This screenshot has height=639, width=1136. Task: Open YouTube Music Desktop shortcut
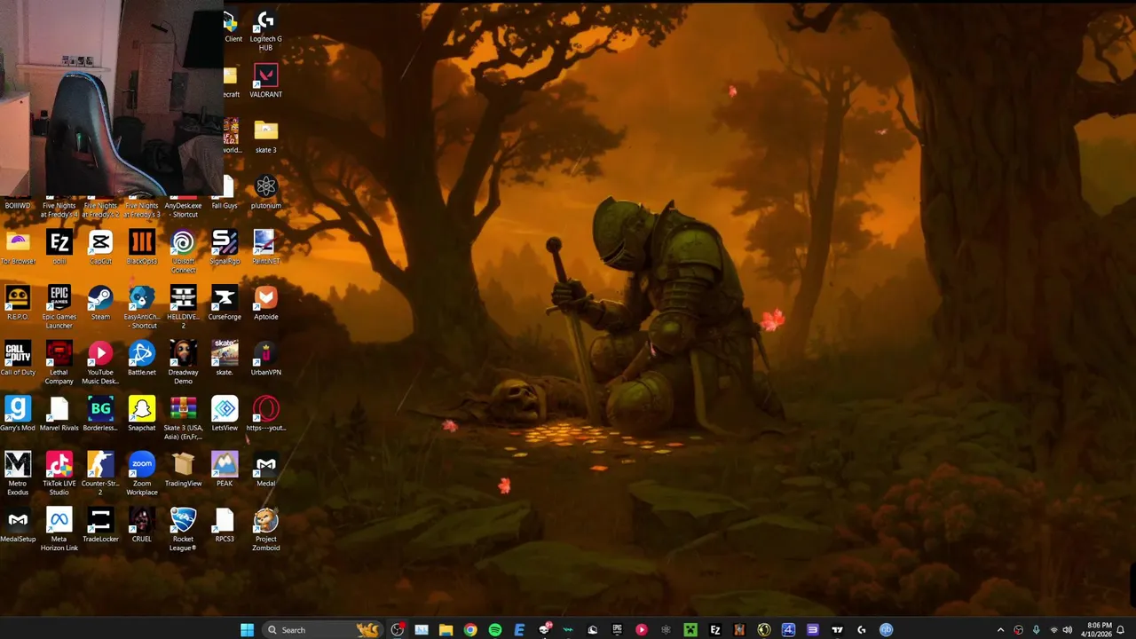[x=100, y=363]
